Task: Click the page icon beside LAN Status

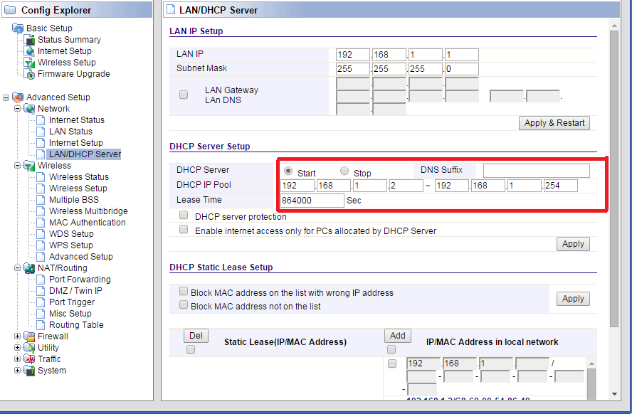Action: (41, 132)
